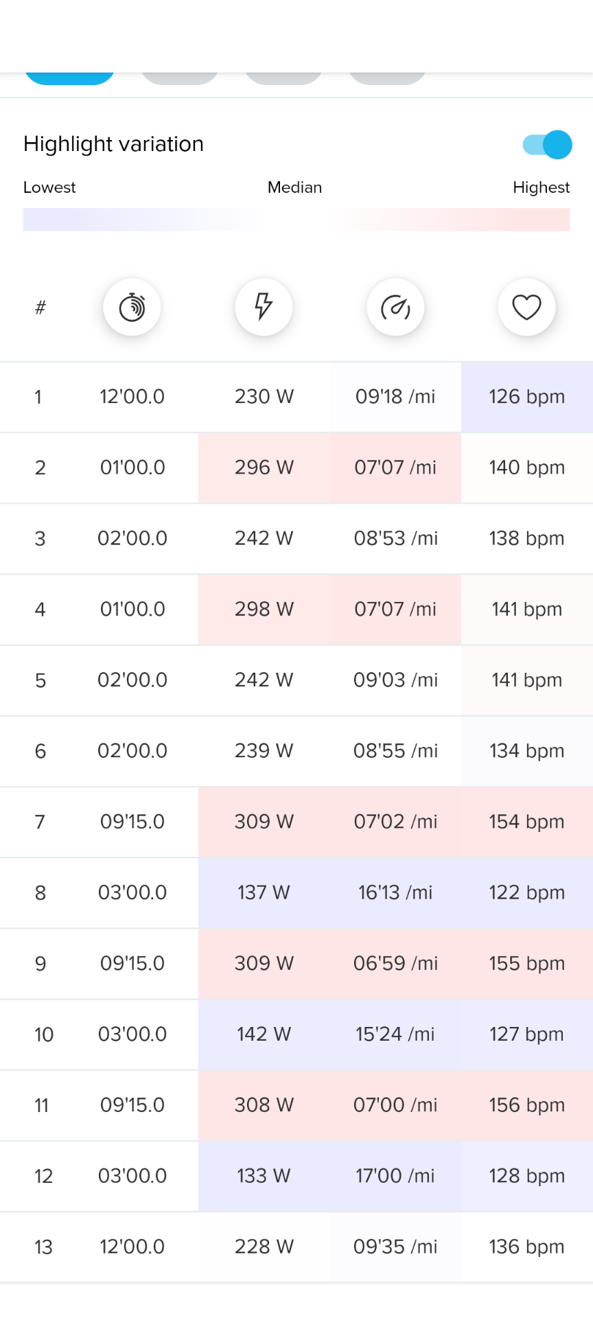Click the 122 bpm heart rate cell

527,892
